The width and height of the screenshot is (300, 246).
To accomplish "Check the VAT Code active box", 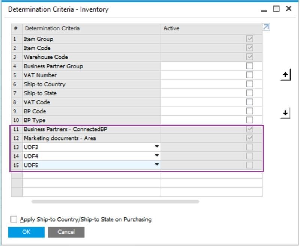I will pos(250,102).
